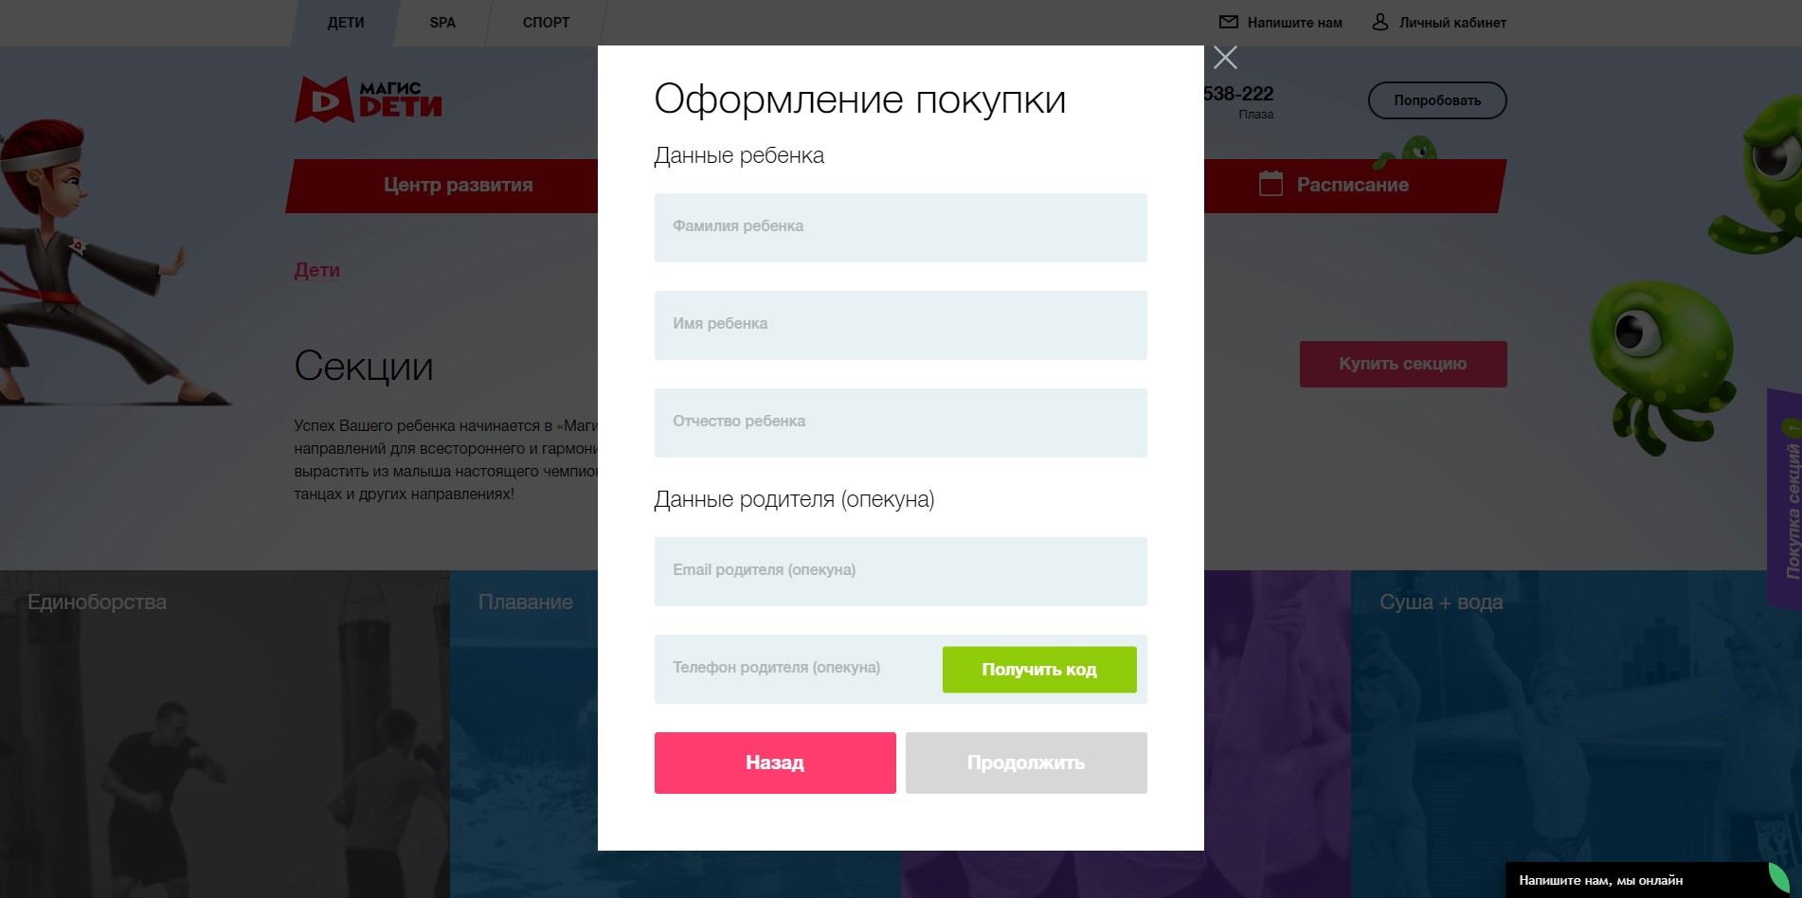This screenshot has height=898, width=1802.
Task: Click the Продолжить button
Action: 1026,763
